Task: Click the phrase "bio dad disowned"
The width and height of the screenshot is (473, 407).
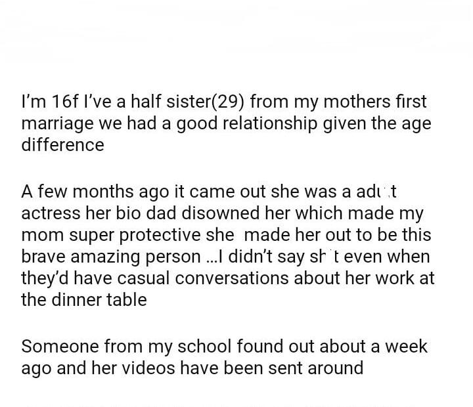Action: [173, 213]
